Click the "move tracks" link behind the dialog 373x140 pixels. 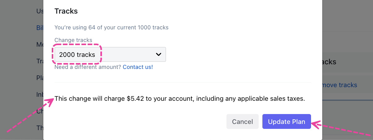coord(340,85)
